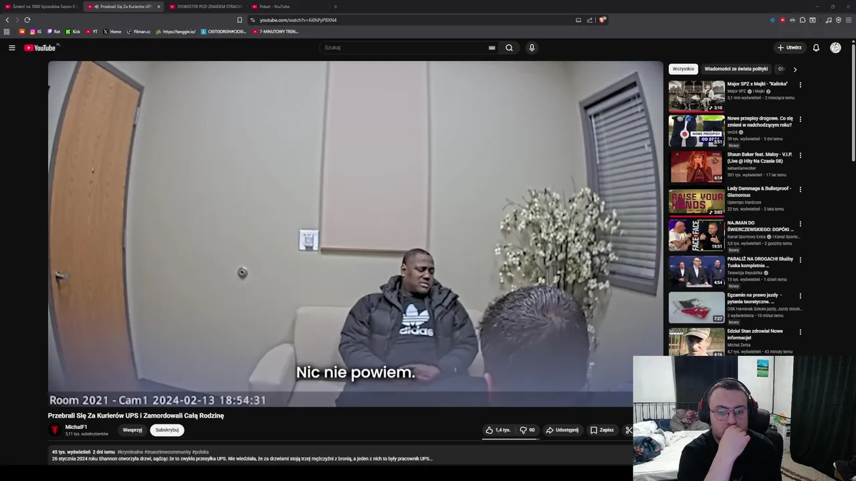Open NAJMAN DO ŚWIERCZEWSKIEGO thumbnail
This screenshot has height=481, width=856.
[696, 235]
